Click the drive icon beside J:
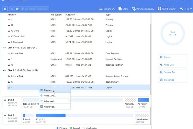 click(x=9, y=19)
